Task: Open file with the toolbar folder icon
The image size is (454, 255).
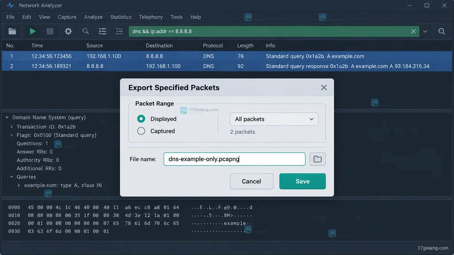Action: click(12, 31)
